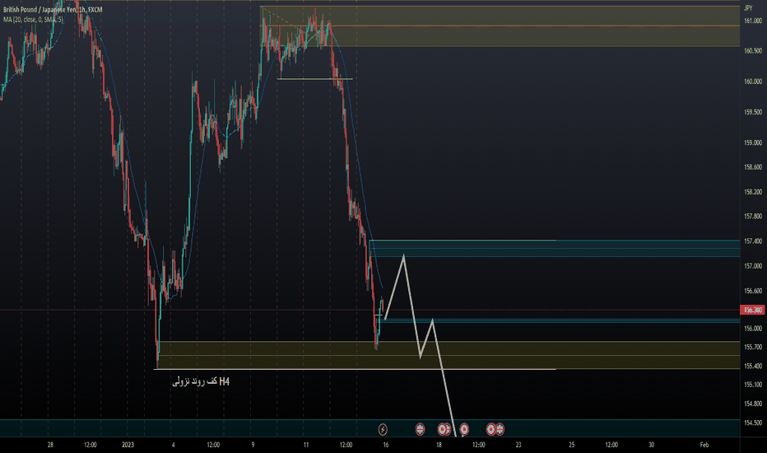Click the 160.500 price axis label

(753, 51)
